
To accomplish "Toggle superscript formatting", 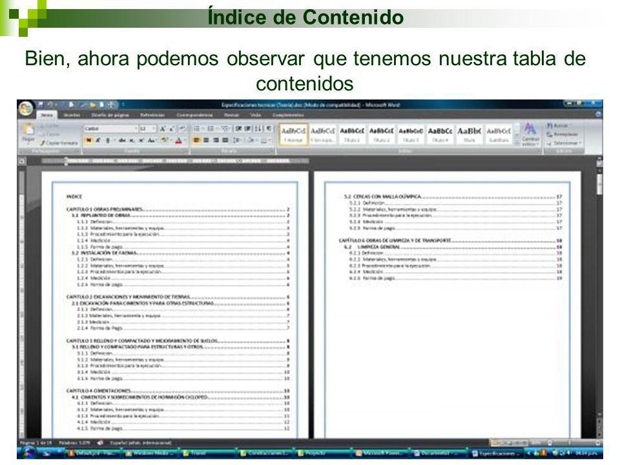I will (x=141, y=140).
